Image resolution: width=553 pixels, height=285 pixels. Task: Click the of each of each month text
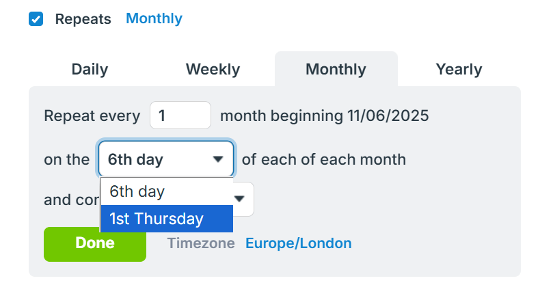tap(324, 160)
